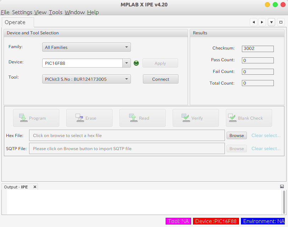288x227 pixels.
Task: Click the Device and Tool Selection header
Action: click(x=96, y=33)
